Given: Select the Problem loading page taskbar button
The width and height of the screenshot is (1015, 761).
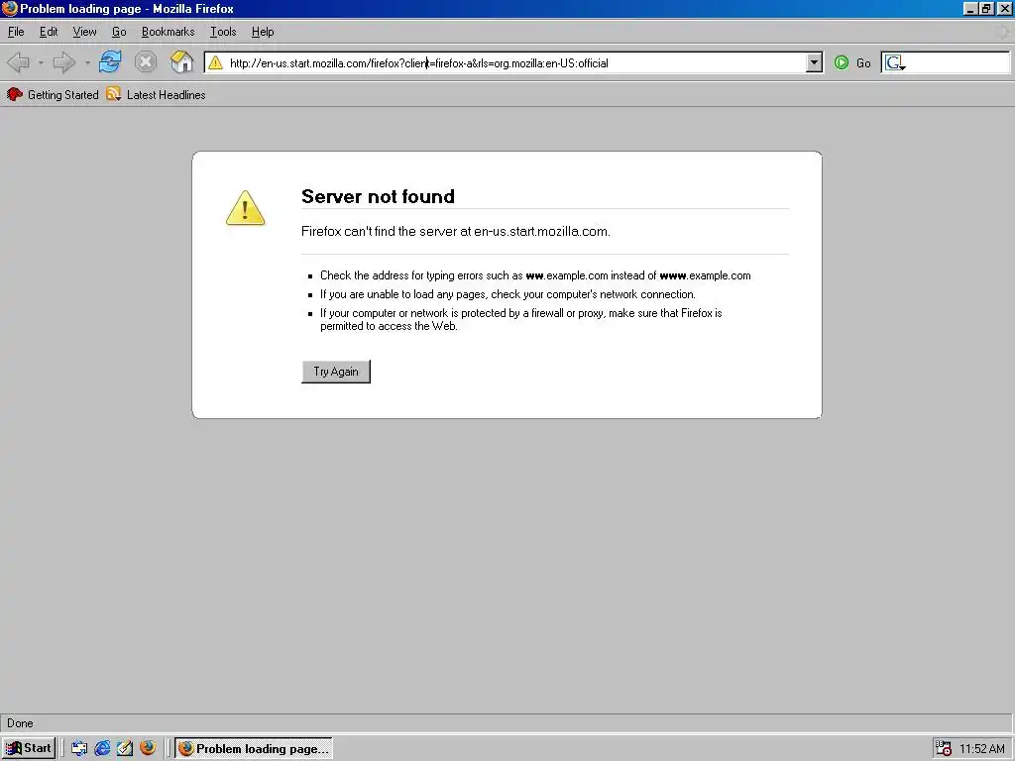Looking at the screenshot, I should pos(254,748).
